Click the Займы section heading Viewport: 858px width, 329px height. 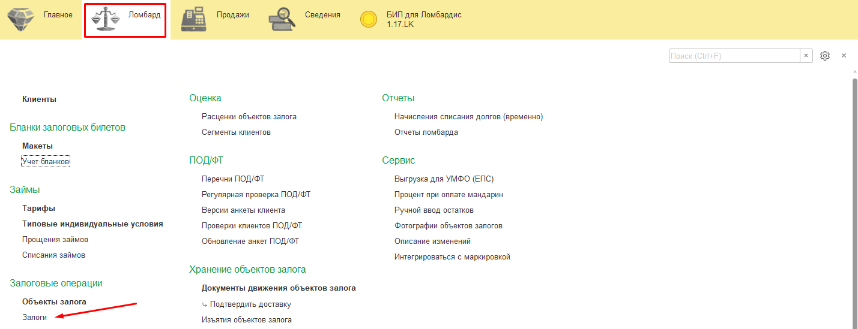(x=25, y=189)
